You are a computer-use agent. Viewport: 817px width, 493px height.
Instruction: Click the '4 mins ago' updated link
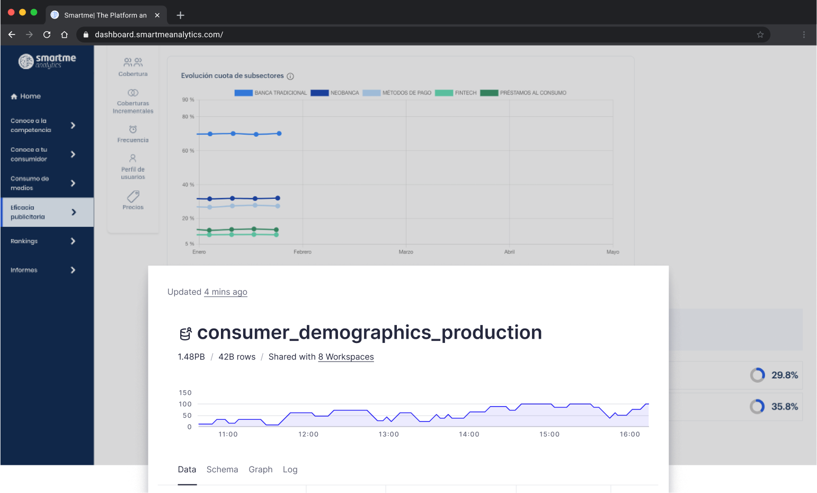point(226,292)
